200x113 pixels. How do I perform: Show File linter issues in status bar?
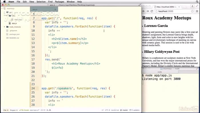pyautogui.click(x=6, y=110)
